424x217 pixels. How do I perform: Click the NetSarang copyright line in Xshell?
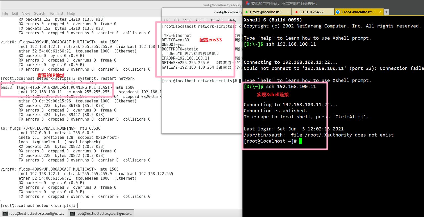click(x=332, y=26)
